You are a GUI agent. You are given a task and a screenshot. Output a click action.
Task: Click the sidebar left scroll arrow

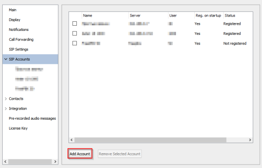pyautogui.click(x=5, y=161)
